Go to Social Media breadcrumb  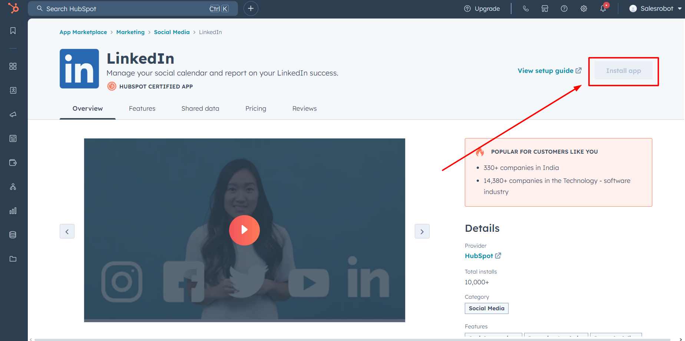[x=172, y=32]
